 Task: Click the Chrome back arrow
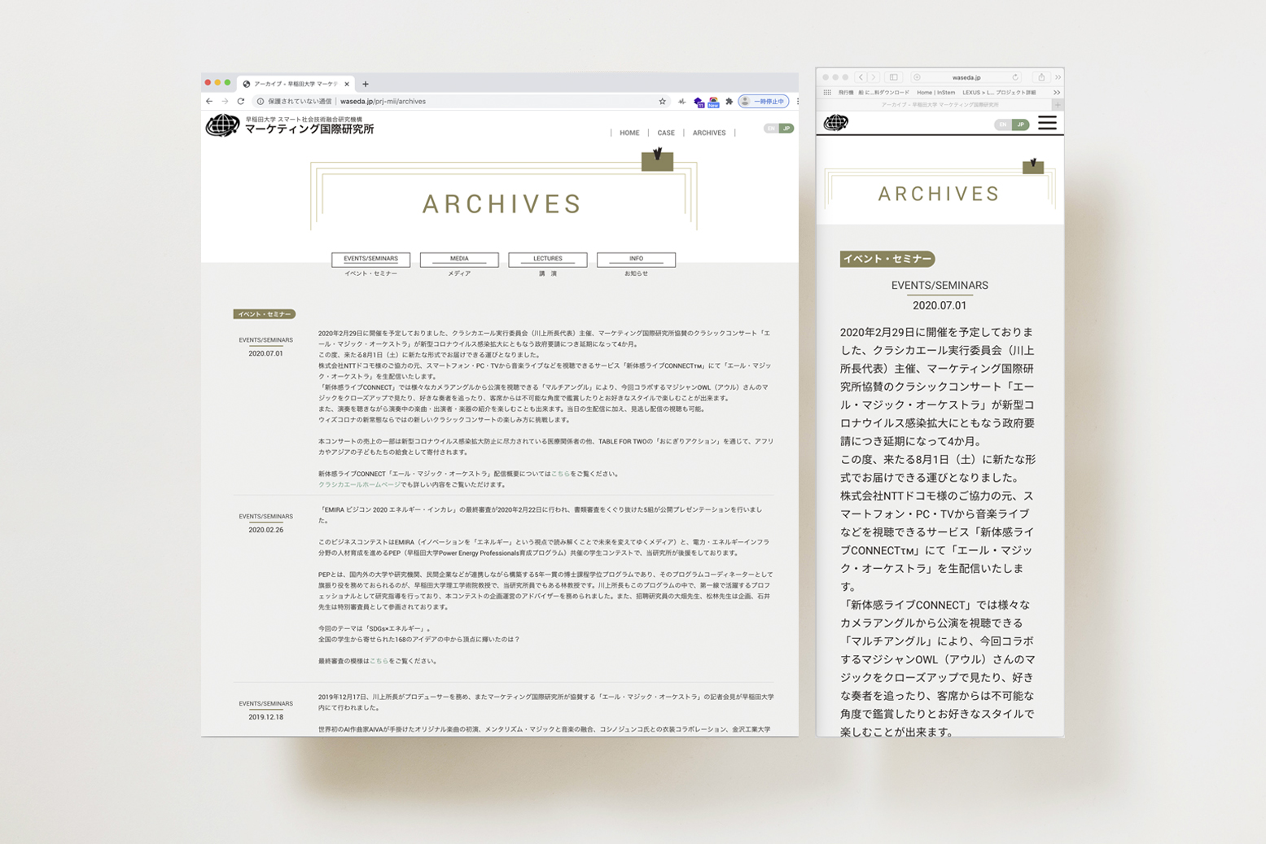click(x=209, y=102)
